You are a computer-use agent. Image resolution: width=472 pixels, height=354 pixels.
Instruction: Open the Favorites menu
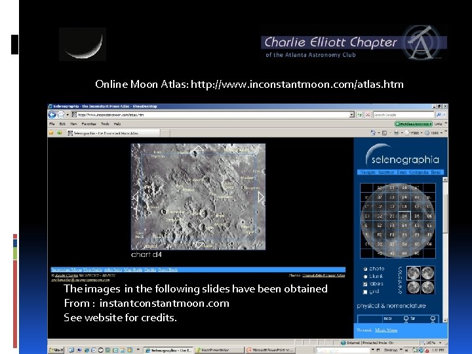[88, 124]
